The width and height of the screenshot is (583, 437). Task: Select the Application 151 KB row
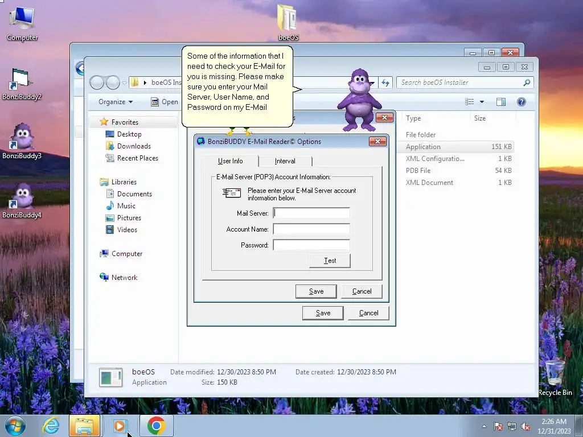(456, 146)
